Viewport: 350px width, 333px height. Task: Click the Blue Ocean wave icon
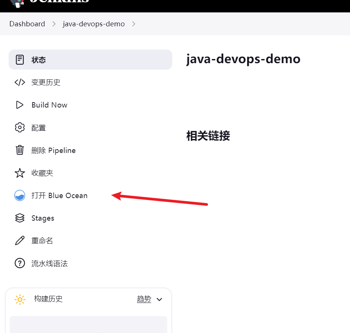[x=20, y=195]
